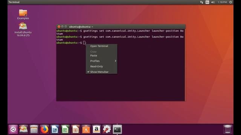This screenshot has height=135, width=241.
Task: Open the Trash in the dock
Action: 227,129
